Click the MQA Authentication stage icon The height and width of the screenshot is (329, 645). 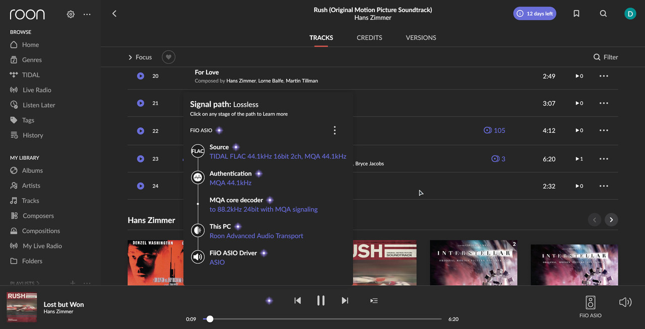tap(198, 177)
